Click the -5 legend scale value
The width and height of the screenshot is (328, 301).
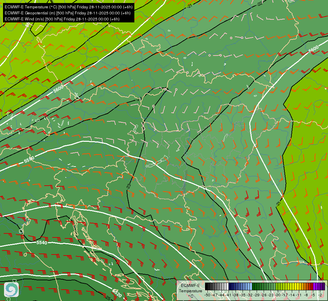tap(313, 295)
